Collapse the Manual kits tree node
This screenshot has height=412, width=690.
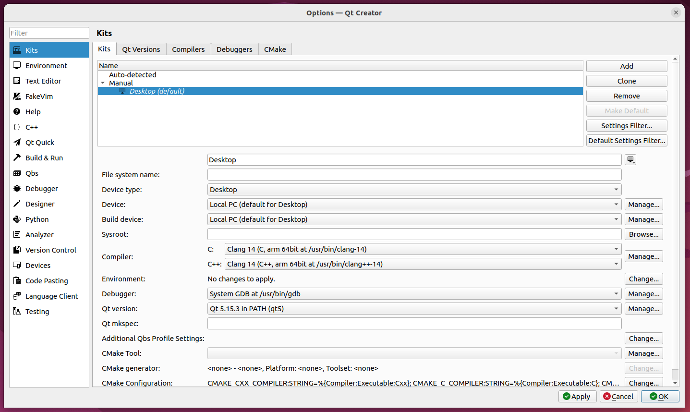(103, 83)
